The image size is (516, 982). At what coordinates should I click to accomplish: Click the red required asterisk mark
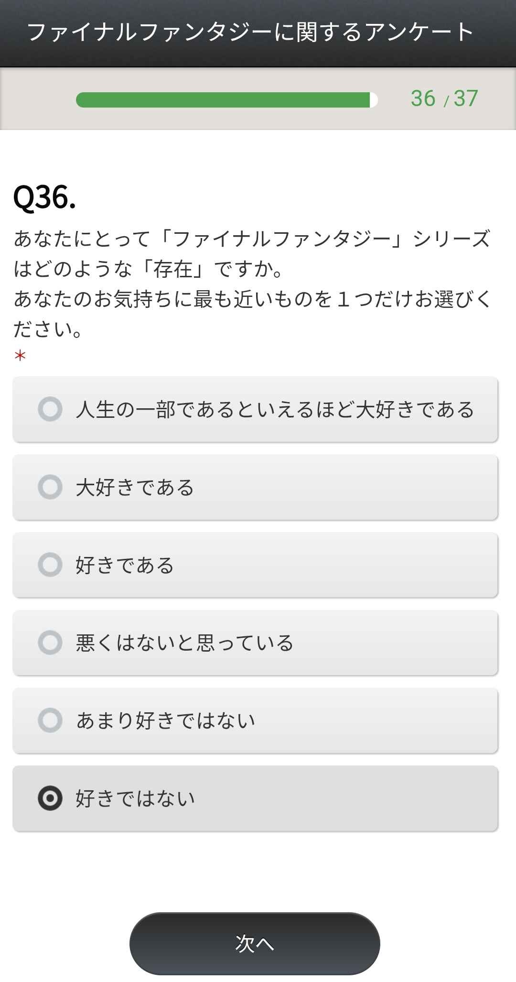click(x=20, y=356)
